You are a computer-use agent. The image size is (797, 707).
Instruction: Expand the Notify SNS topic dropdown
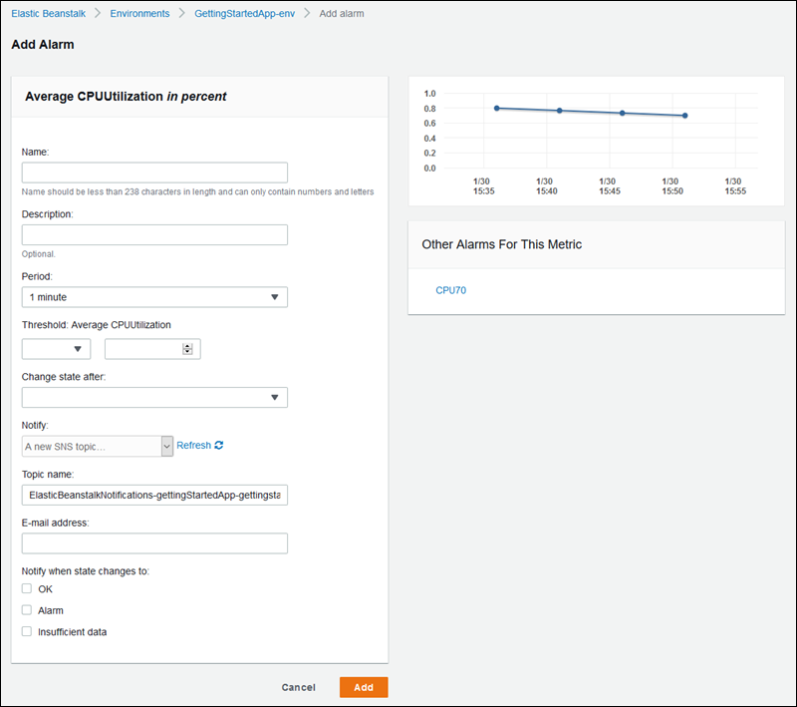click(x=98, y=446)
